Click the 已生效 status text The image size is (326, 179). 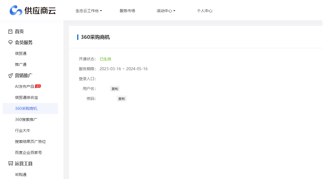coord(105,59)
